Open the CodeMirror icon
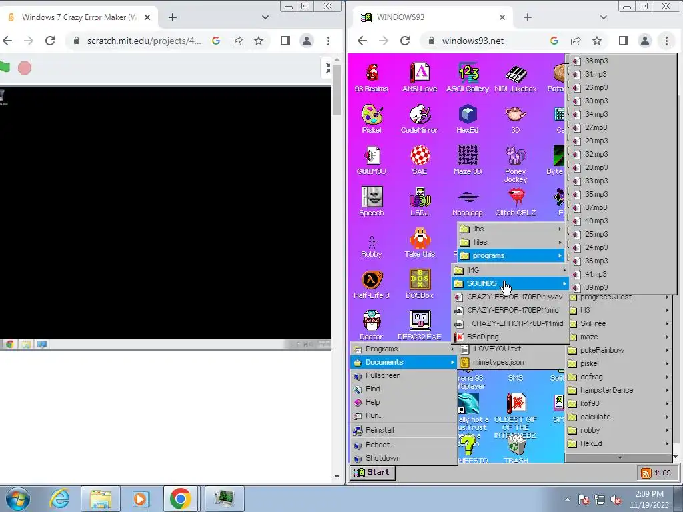This screenshot has width=683, height=512. tap(419, 119)
